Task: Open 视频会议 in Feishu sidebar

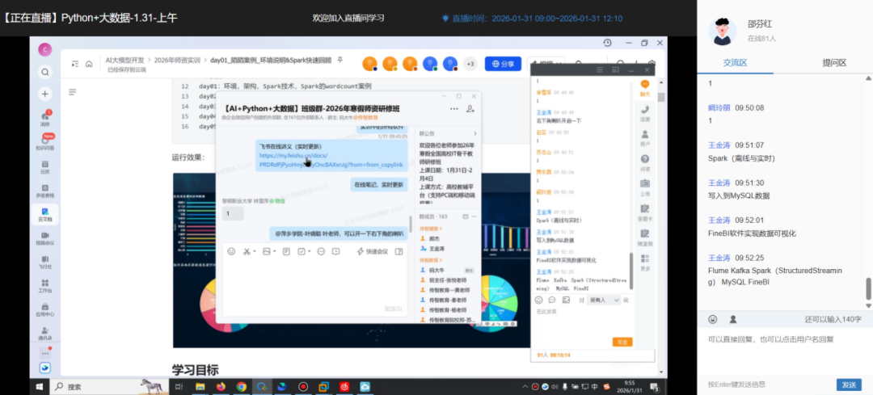Action: pos(45,237)
